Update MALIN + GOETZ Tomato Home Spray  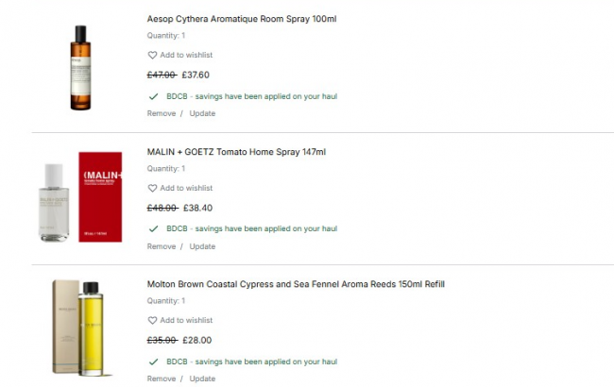click(202, 246)
